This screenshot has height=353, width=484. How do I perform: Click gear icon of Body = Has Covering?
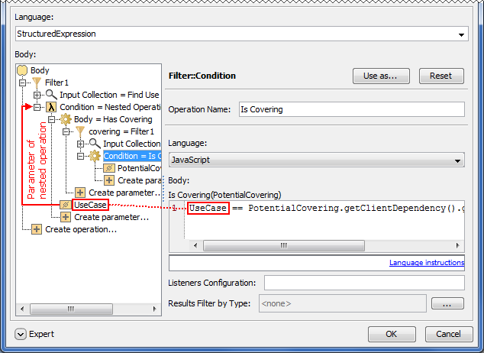(66, 119)
